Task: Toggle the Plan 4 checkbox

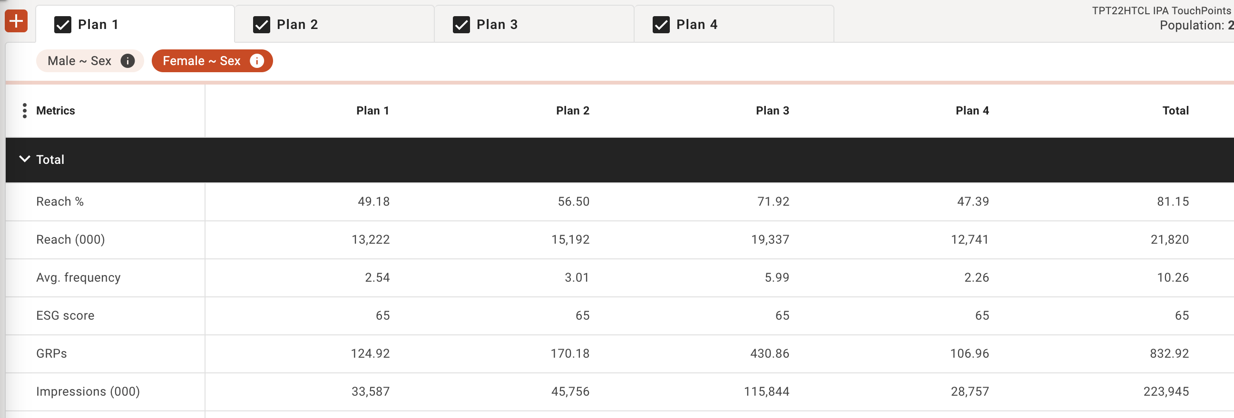Action: click(x=661, y=24)
